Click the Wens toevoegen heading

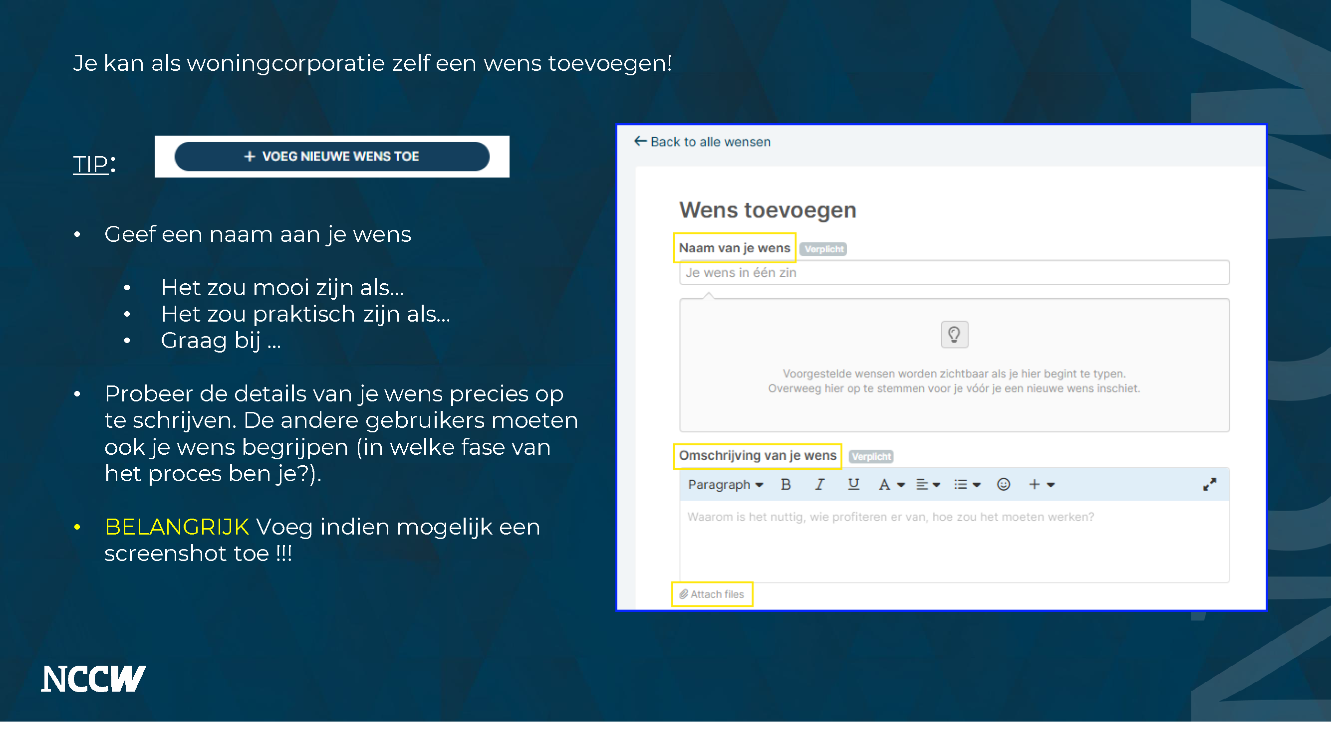(x=767, y=210)
